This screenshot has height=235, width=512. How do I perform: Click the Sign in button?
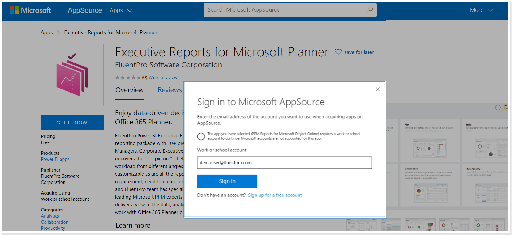click(227, 181)
